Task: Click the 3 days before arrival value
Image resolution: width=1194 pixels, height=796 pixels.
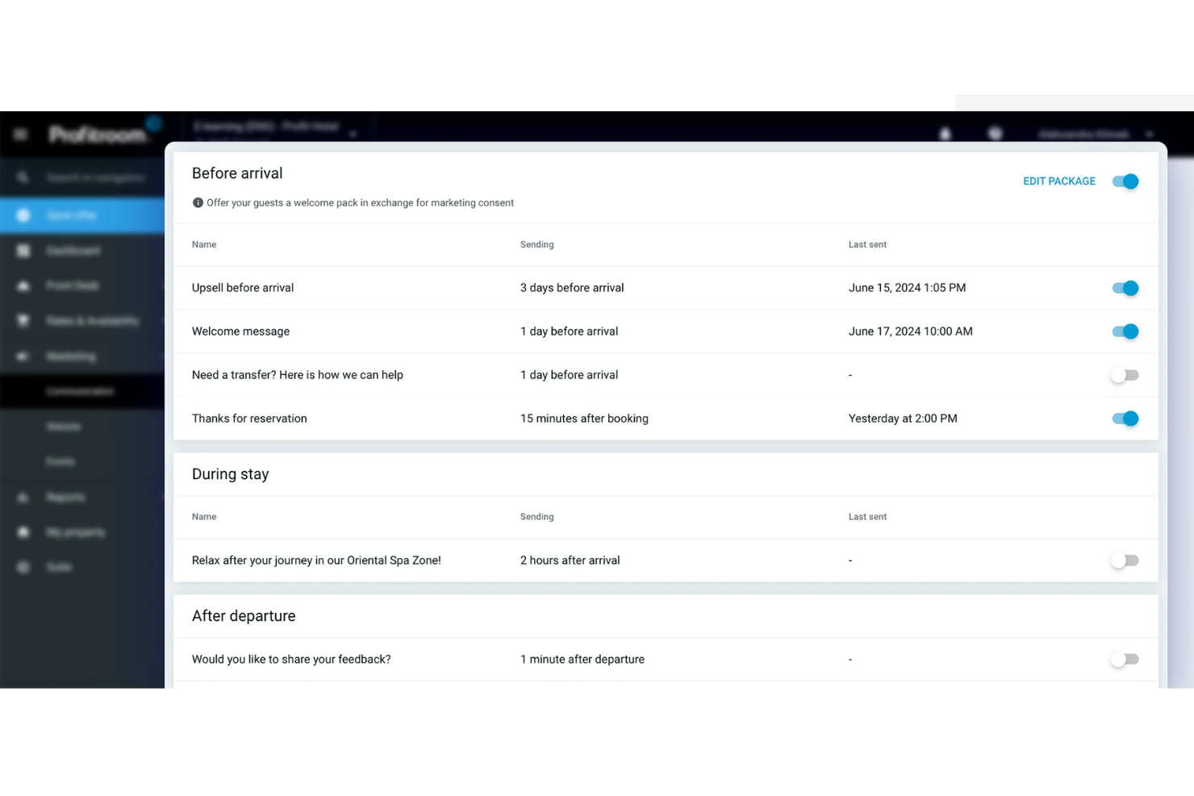Action: 572,288
